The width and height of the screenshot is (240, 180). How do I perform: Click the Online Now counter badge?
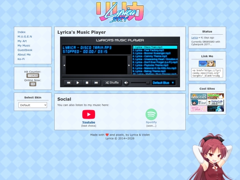(33, 84)
